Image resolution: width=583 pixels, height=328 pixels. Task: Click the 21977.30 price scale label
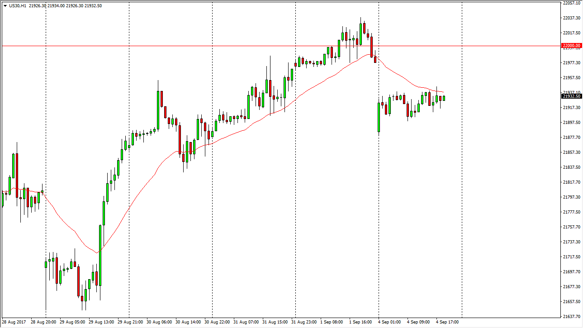tap(572, 62)
